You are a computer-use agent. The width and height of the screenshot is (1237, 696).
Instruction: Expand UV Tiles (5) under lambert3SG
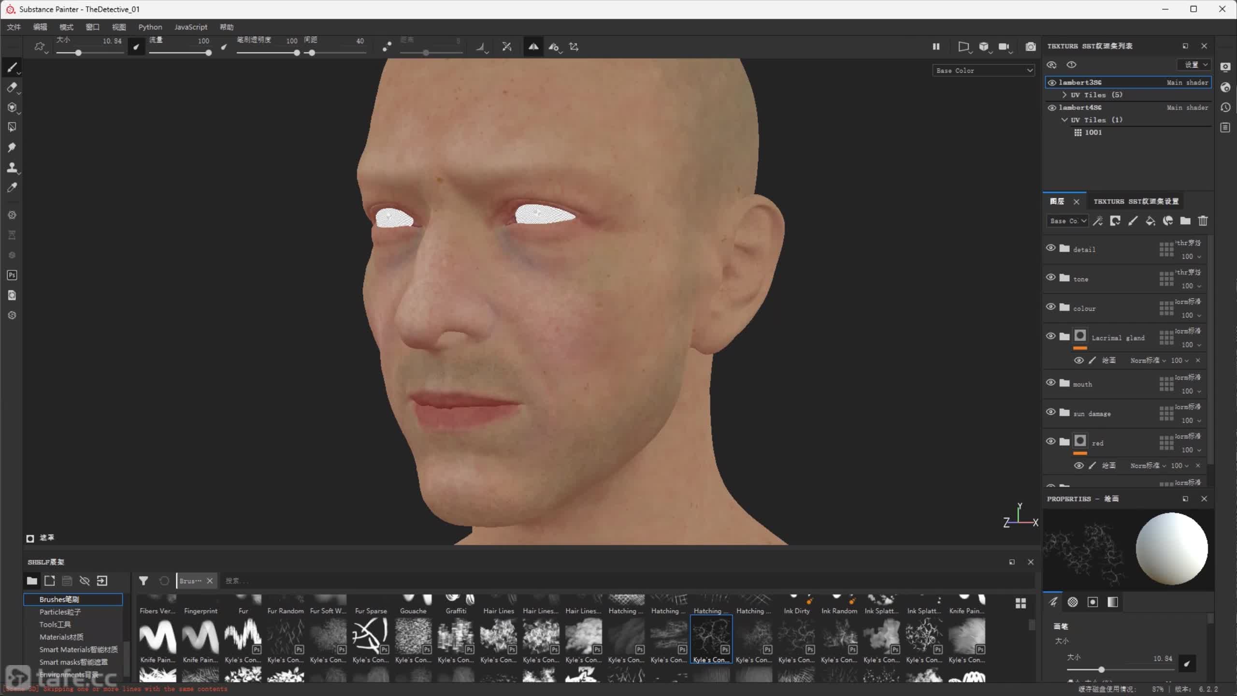coord(1064,95)
